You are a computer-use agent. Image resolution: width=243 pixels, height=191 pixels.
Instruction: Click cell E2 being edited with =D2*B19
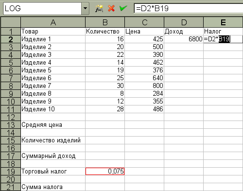coord(223,39)
